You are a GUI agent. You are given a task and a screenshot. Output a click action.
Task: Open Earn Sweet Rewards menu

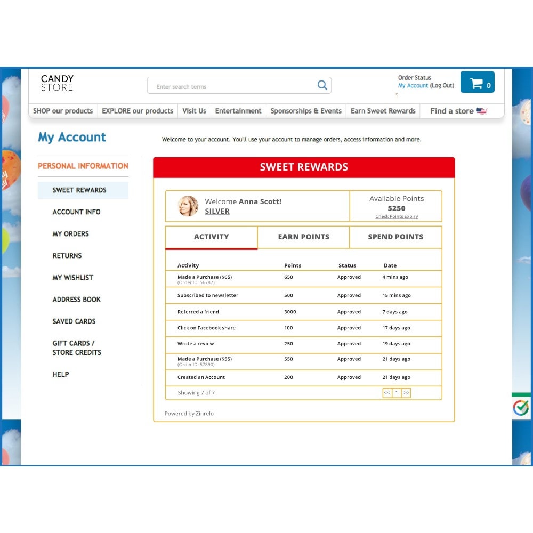tap(383, 111)
